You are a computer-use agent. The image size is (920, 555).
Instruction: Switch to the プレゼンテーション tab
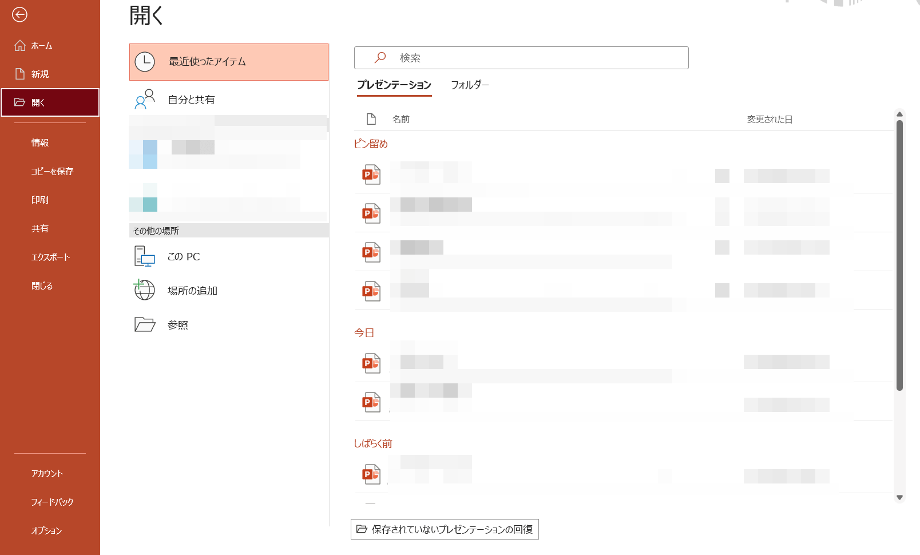pos(394,85)
